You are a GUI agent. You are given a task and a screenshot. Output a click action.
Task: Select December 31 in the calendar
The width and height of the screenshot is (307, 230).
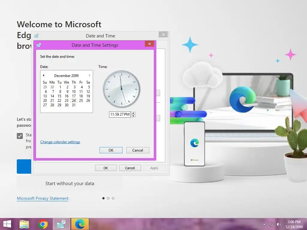click(74, 105)
